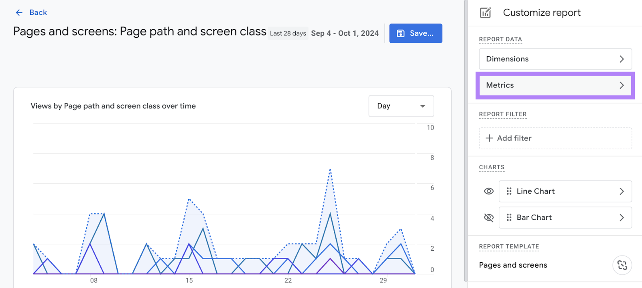Click the REPORT FILTER heading
The height and width of the screenshot is (288, 642).
click(x=503, y=114)
